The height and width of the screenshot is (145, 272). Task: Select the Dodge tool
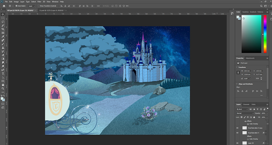pos(3,66)
